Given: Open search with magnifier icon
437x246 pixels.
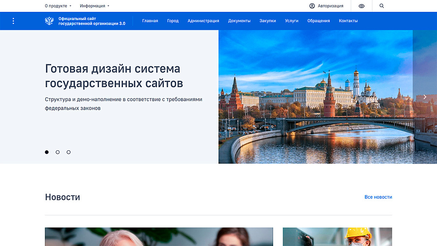Looking at the screenshot, I should click(382, 6).
